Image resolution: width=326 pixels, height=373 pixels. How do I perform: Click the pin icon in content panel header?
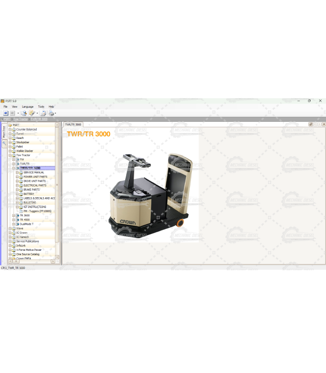(311, 124)
